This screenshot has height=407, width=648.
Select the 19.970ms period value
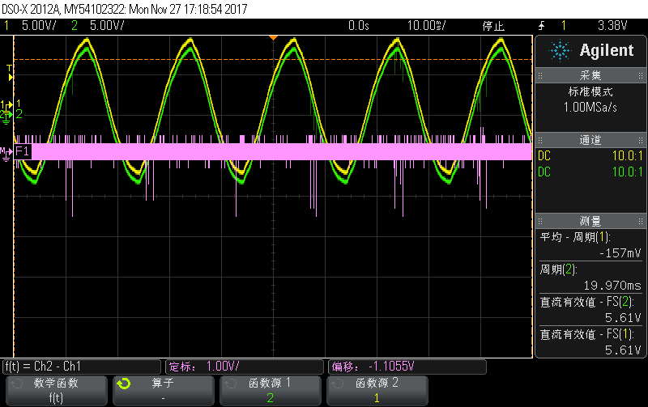tap(612, 286)
